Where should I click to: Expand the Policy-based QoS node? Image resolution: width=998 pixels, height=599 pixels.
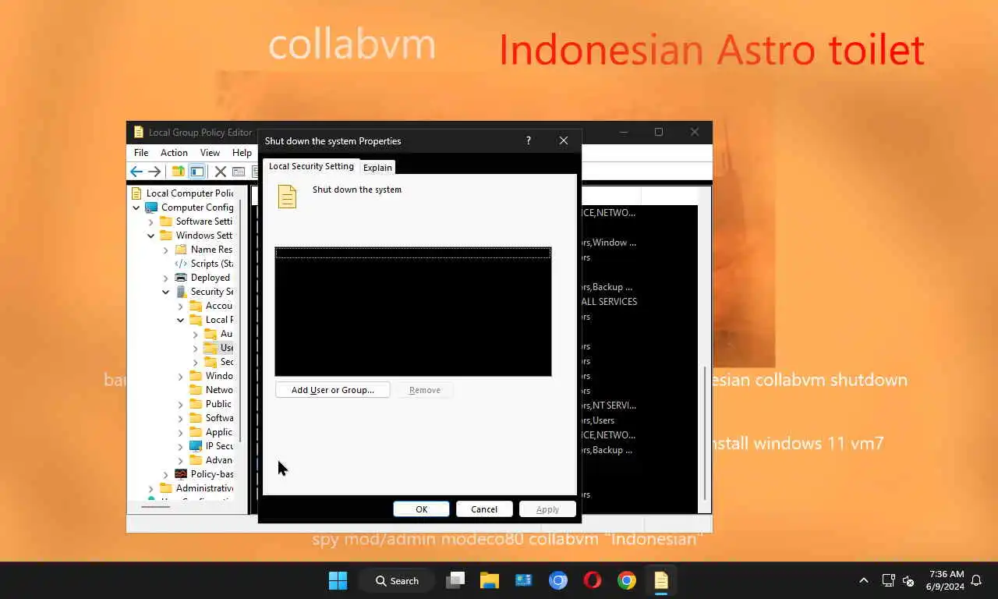pos(166,474)
